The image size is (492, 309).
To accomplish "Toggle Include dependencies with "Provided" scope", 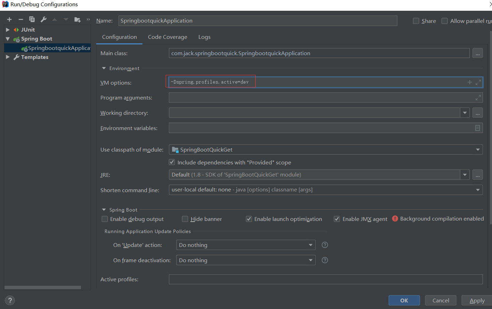I will (172, 162).
